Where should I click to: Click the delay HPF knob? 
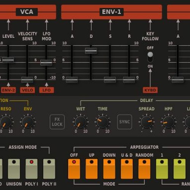tap(168, 122)
